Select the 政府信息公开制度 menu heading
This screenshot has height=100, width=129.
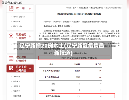21,59
